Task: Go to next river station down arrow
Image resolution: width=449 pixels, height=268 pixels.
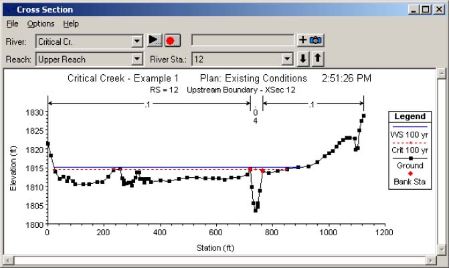Action: (304, 58)
